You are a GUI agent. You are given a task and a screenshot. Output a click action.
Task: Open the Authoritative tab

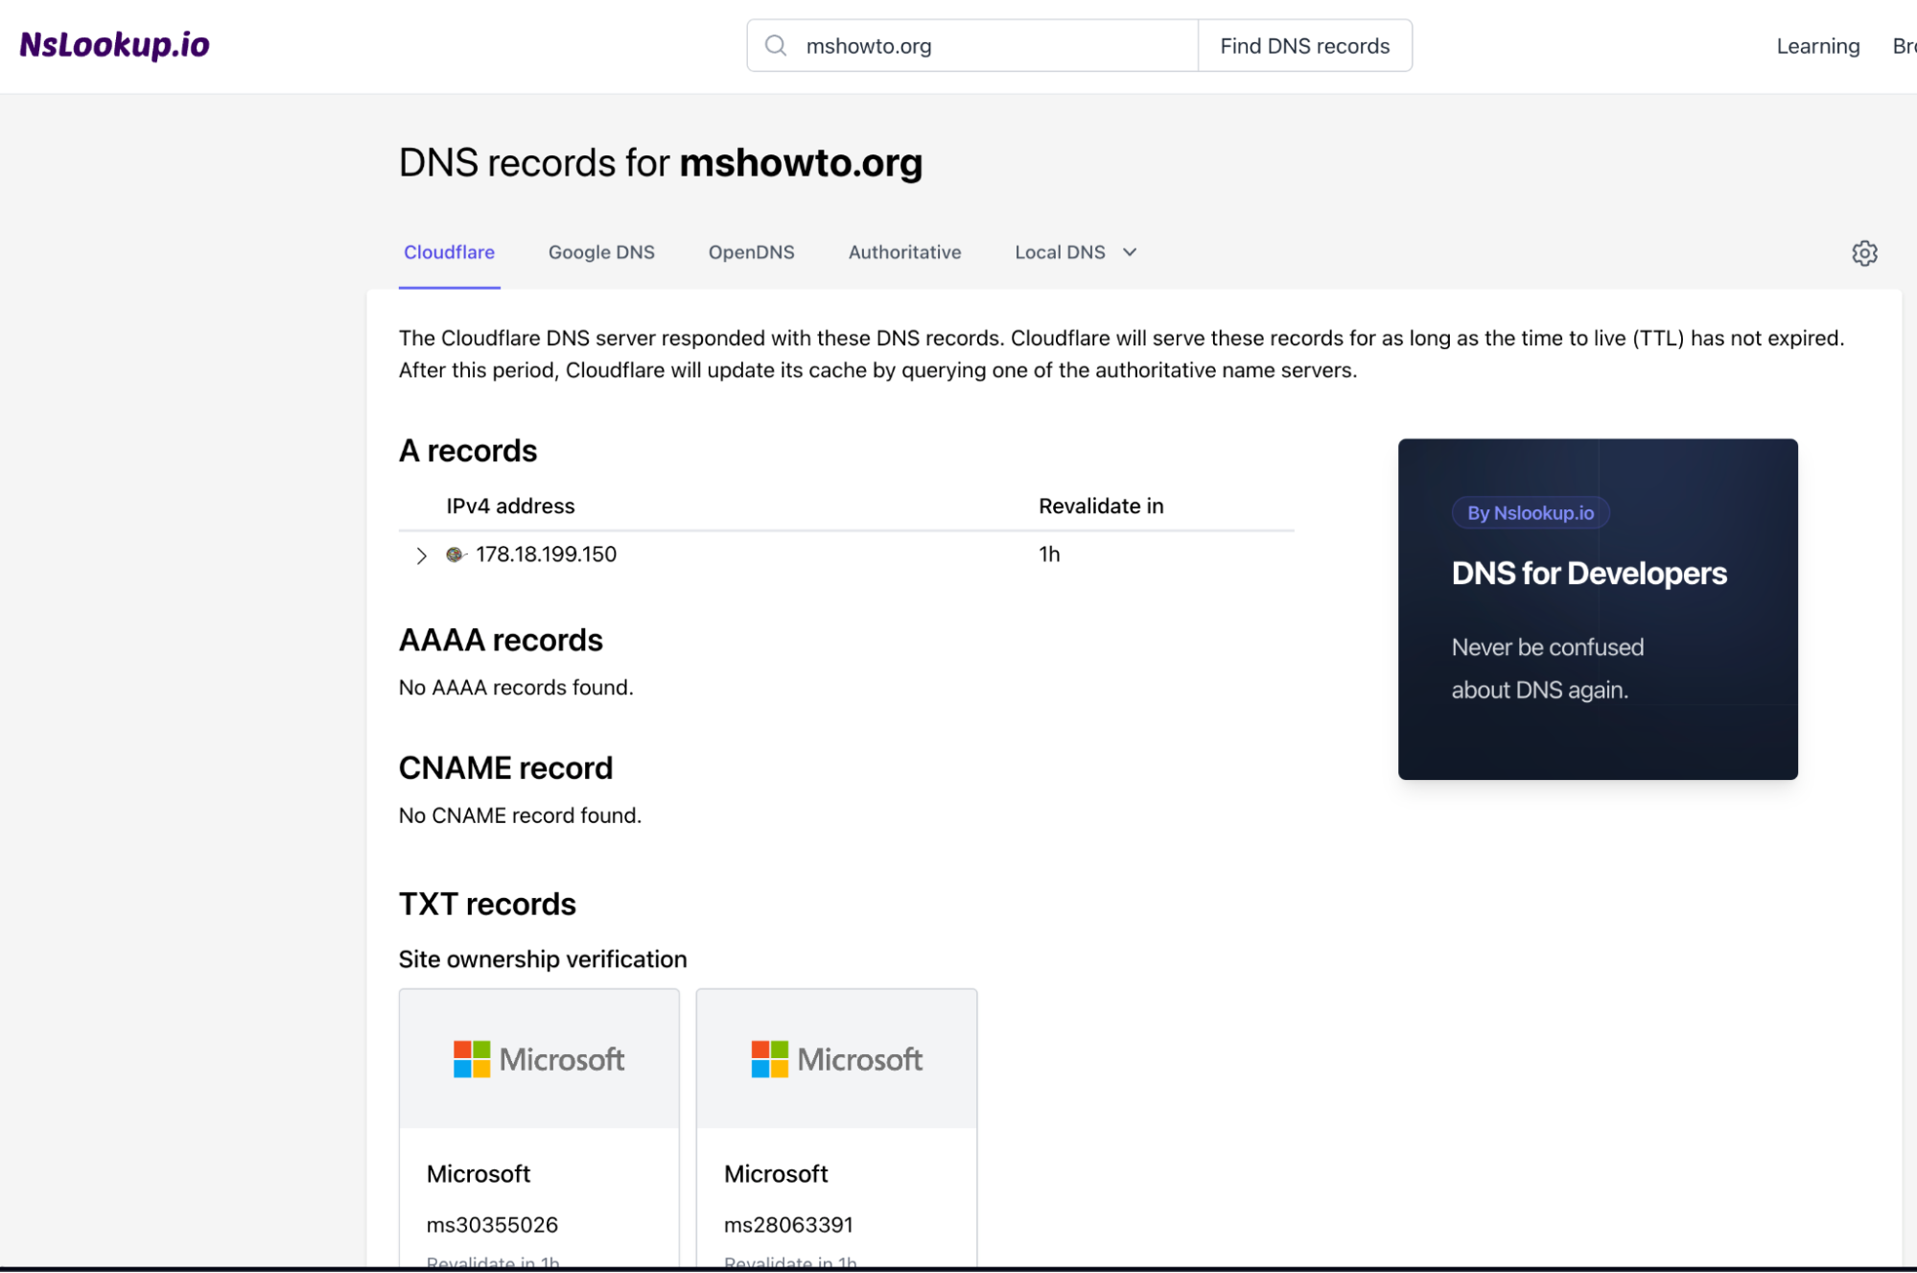point(904,252)
